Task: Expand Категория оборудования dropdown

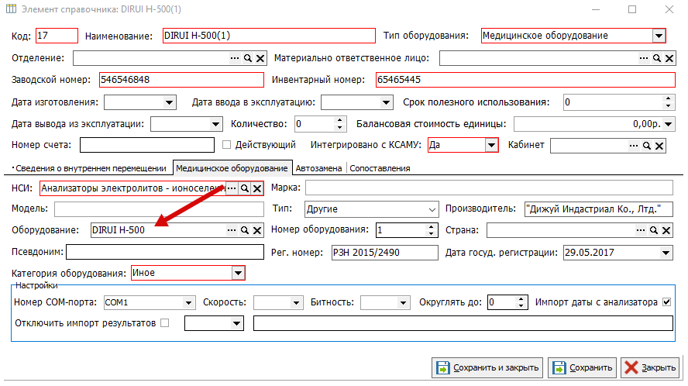Action: click(x=237, y=273)
